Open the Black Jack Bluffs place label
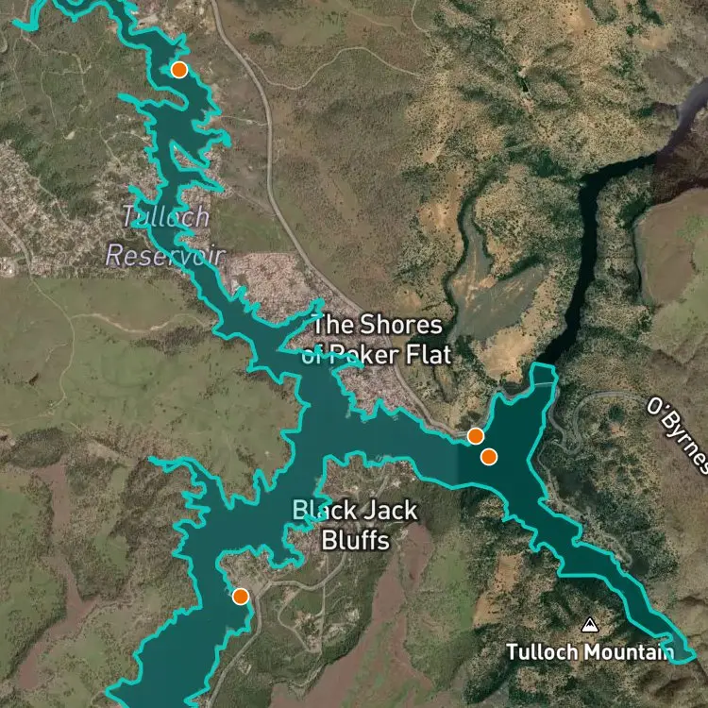The height and width of the screenshot is (708, 708). pyautogui.click(x=355, y=525)
